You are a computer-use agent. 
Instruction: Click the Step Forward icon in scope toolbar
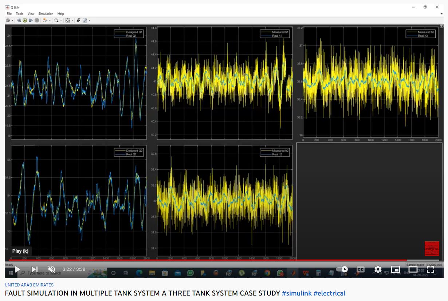coord(31,20)
